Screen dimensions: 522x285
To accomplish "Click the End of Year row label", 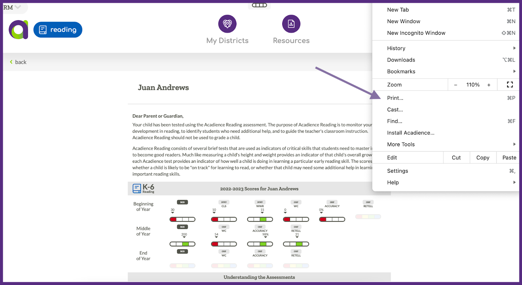I will pyautogui.click(x=143, y=256).
